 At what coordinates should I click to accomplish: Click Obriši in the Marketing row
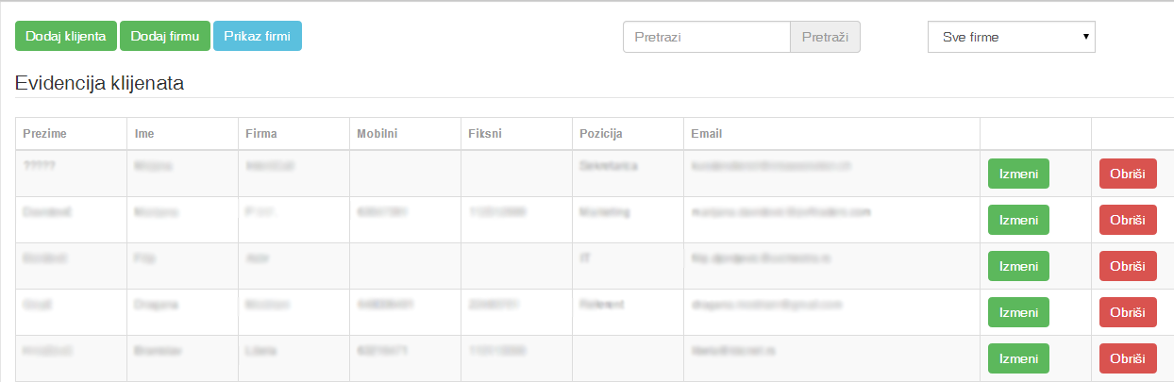tap(1128, 220)
